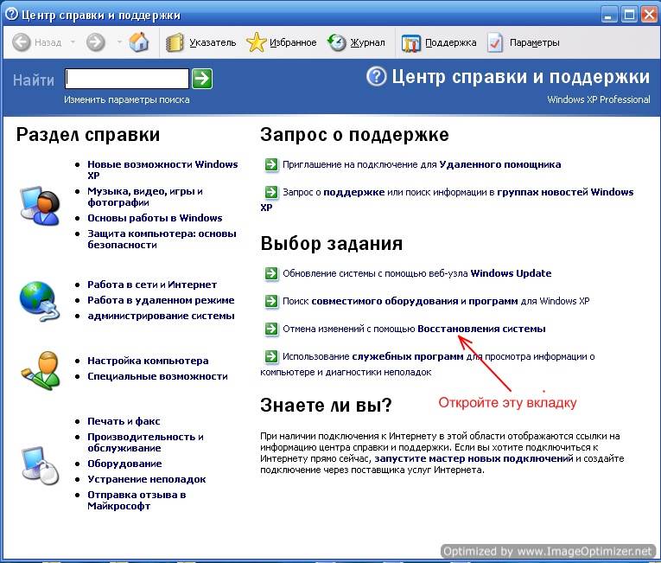
Task: Open Основы работы в Windows topic
Action: point(155,218)
